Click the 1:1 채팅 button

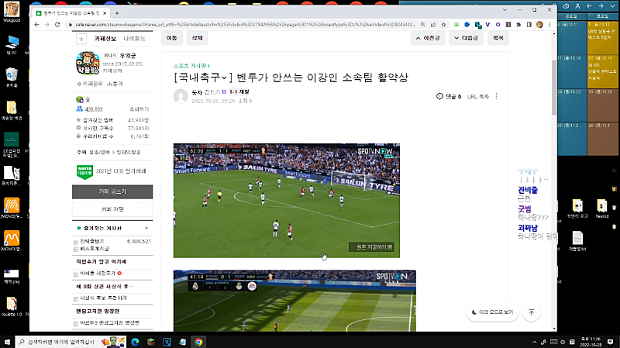pos(239,91)
